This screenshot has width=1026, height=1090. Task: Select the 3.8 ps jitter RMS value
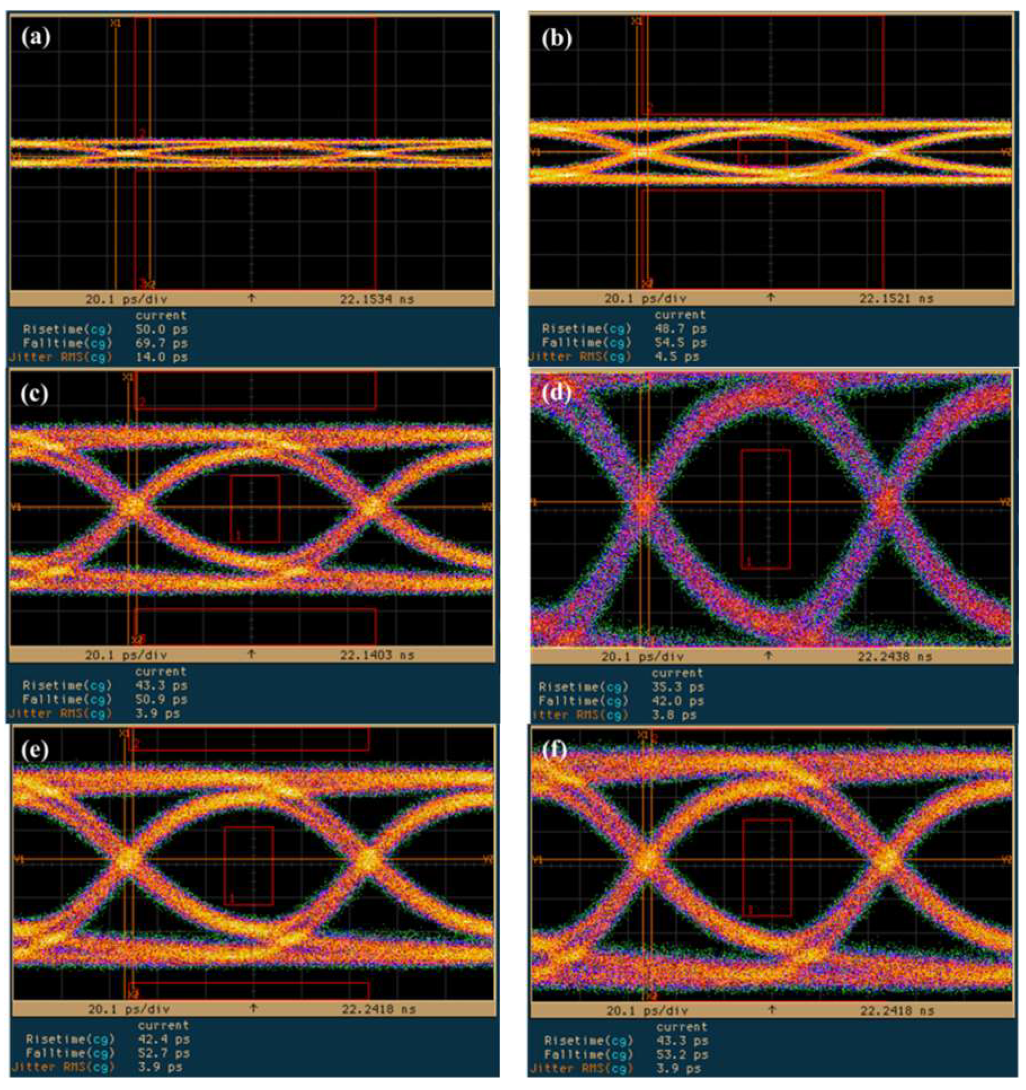pyautogui.click(x=674, y=715)
